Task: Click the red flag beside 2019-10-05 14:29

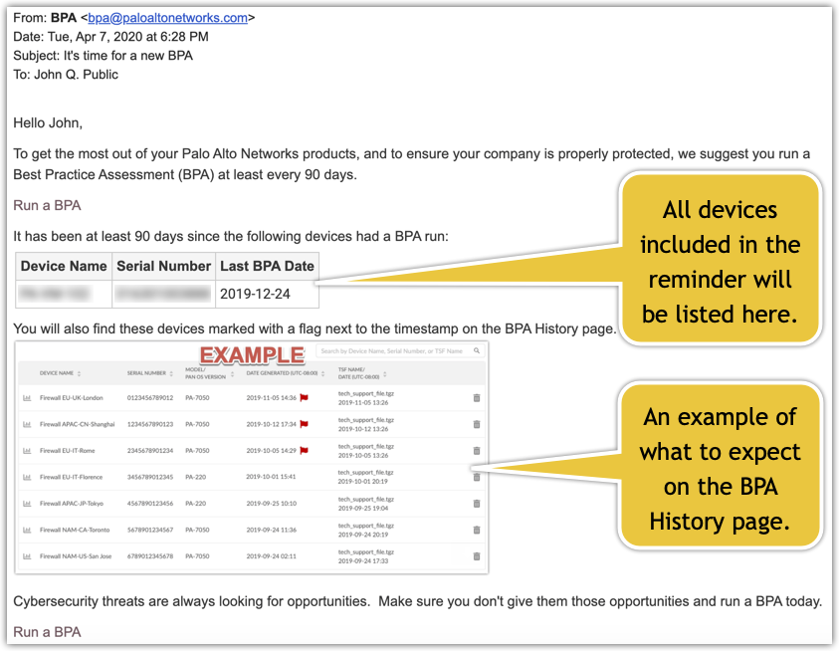Action: (304, 450)
